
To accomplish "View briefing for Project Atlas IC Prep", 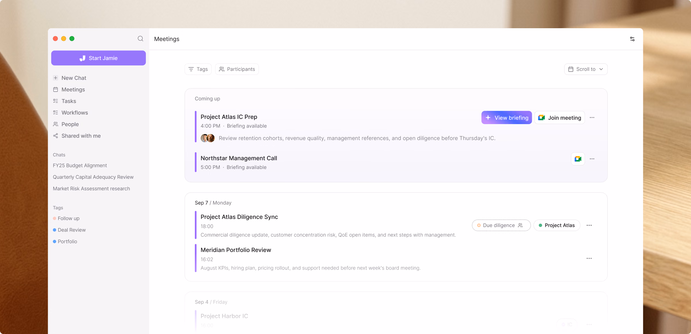I will (x=507, y=117).
